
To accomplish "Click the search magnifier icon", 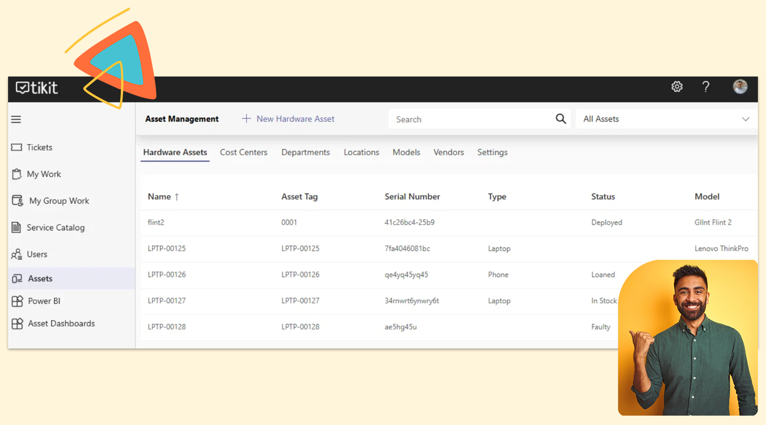I will (x=560, y=119).
